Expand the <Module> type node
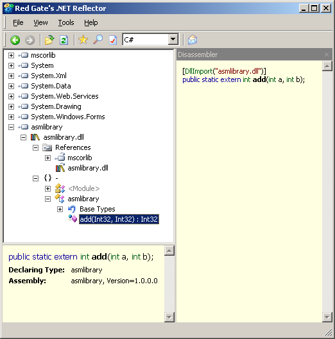The image size is (335, 339). [x=47, y=188]
